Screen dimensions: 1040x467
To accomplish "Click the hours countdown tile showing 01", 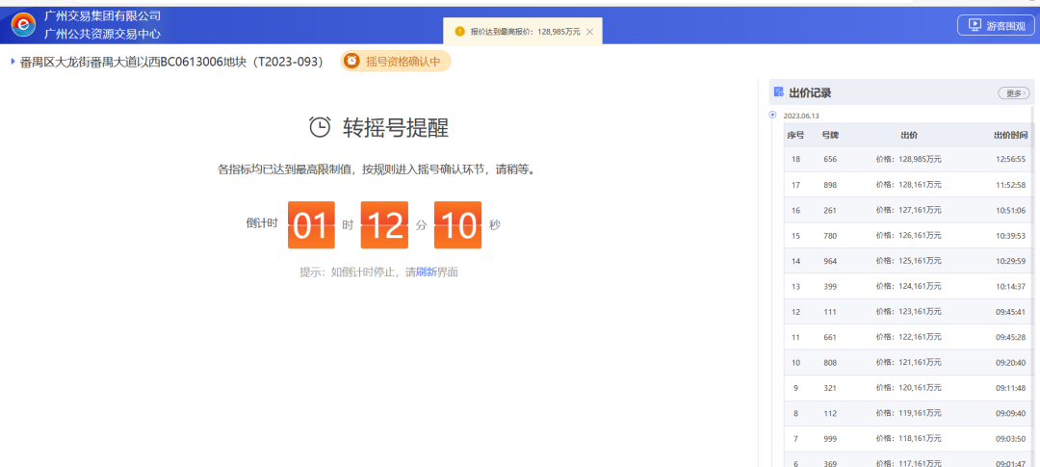I will (311, 225).
